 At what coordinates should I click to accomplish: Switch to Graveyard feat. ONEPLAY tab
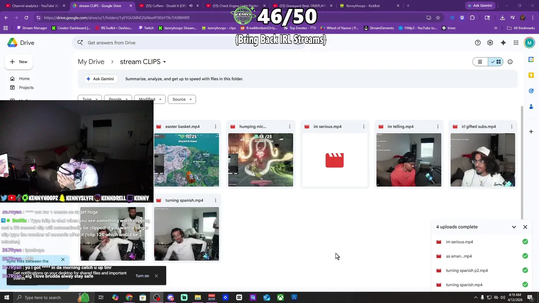[302, 6]
